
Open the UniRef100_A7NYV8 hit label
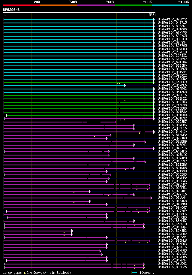[172, 33]
